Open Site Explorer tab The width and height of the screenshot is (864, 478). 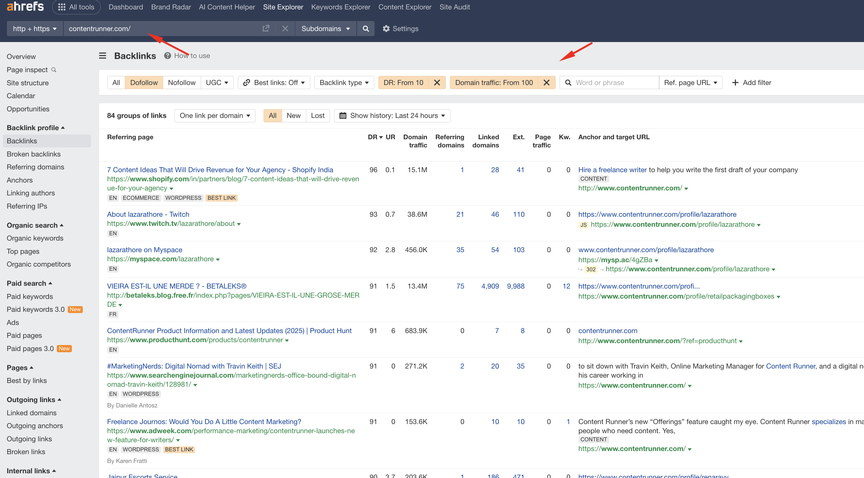click(x=283, y=7)
